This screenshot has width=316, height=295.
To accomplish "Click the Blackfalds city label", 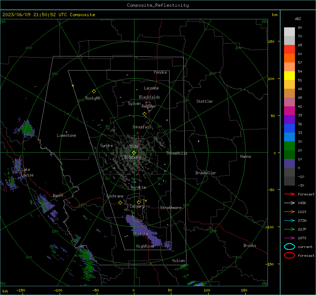I will [149, 97].
